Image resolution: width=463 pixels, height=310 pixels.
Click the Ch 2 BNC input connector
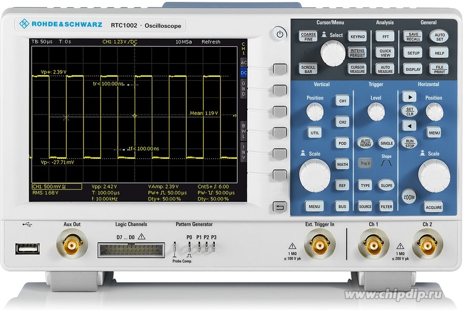click(427, 244)
